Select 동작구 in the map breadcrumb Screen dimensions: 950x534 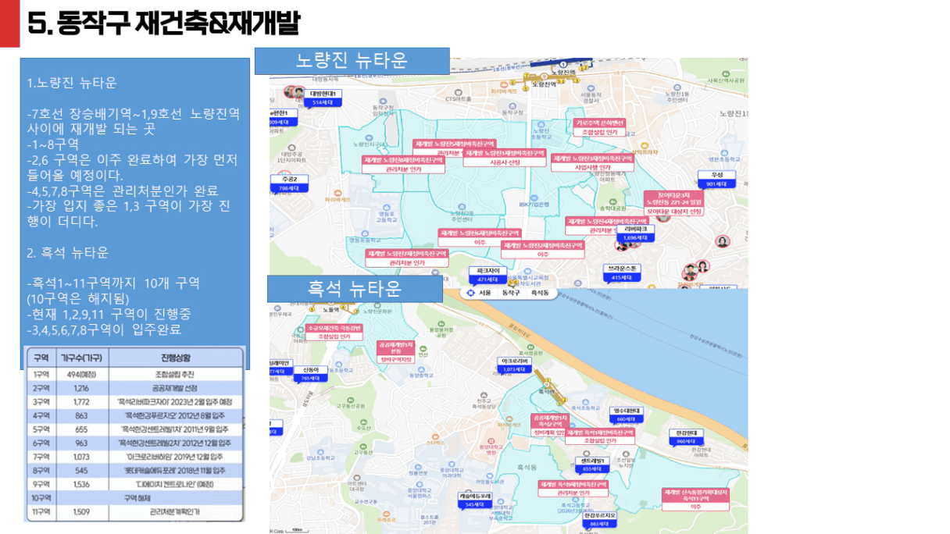pyautogui.click(x=510, y=293)
